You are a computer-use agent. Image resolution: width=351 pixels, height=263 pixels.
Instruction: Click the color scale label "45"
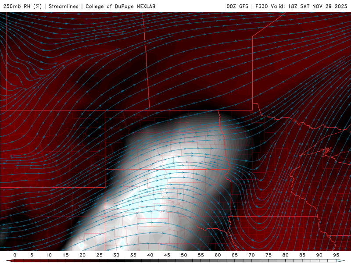[x=167, y=255]
